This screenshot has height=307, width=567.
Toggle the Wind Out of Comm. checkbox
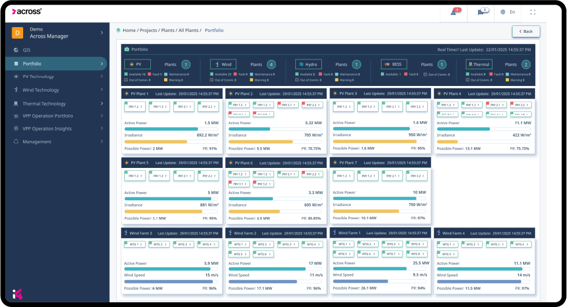tap(212, 80)
